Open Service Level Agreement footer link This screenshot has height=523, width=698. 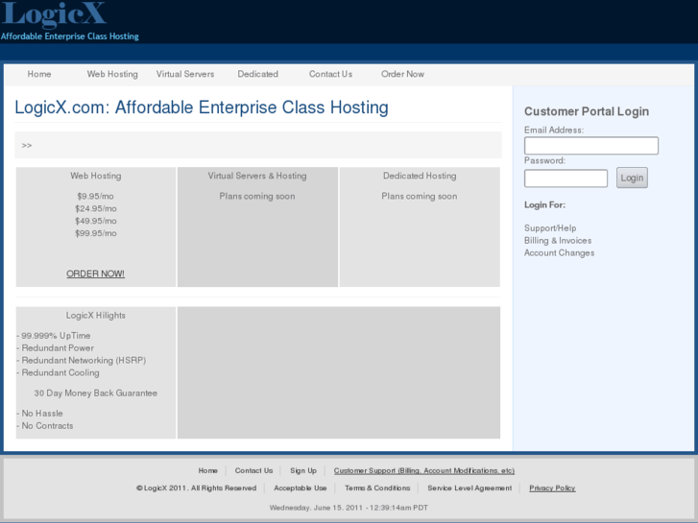(469, 487)
